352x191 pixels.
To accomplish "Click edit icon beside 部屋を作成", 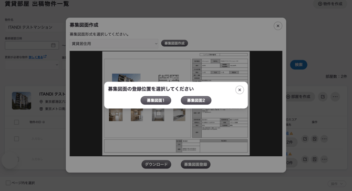I will (x=323, y=97).
